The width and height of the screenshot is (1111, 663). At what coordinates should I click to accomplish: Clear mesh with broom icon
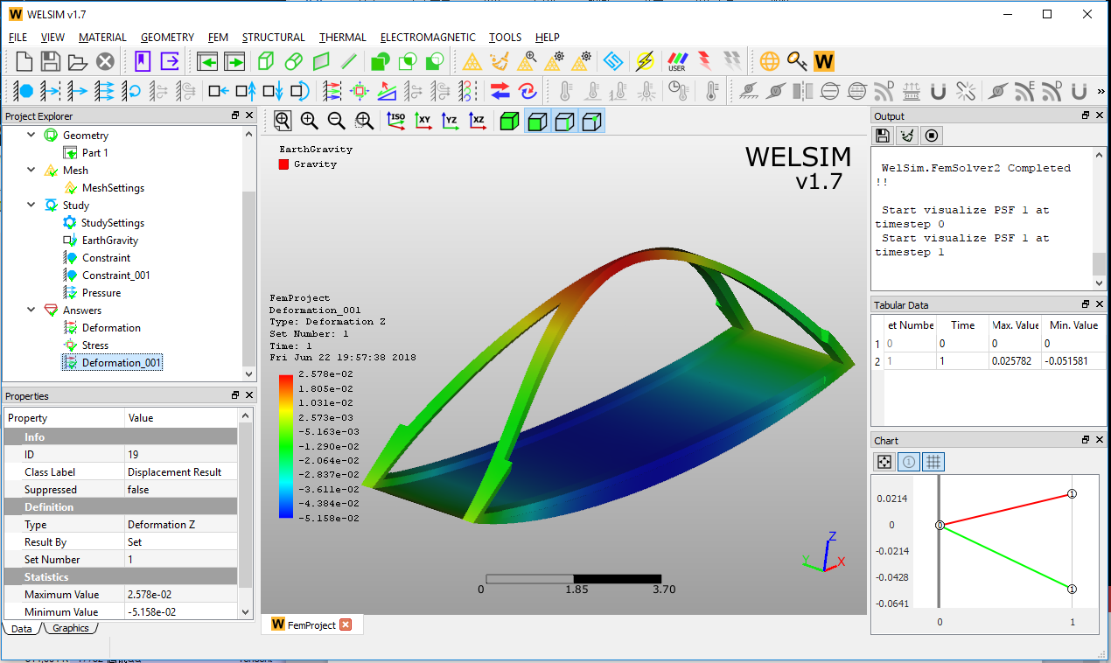[x=500, y=61]
